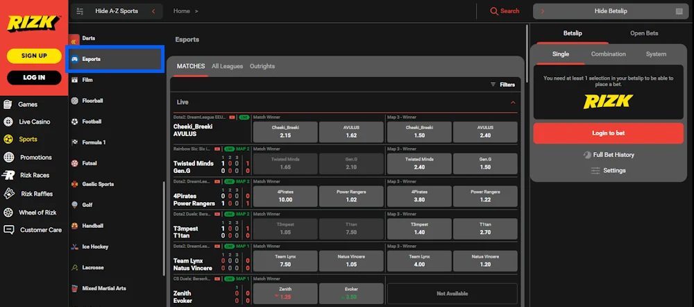Screen dimensions: 694x307
Task: Select Twisted Minds Map 3 winner 2.40
Action: coord(419,164)
